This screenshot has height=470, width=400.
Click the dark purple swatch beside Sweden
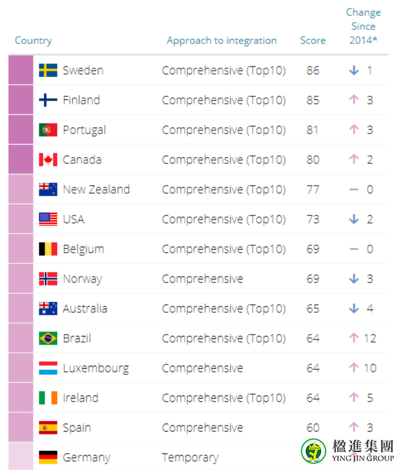(x=20, y=70)
